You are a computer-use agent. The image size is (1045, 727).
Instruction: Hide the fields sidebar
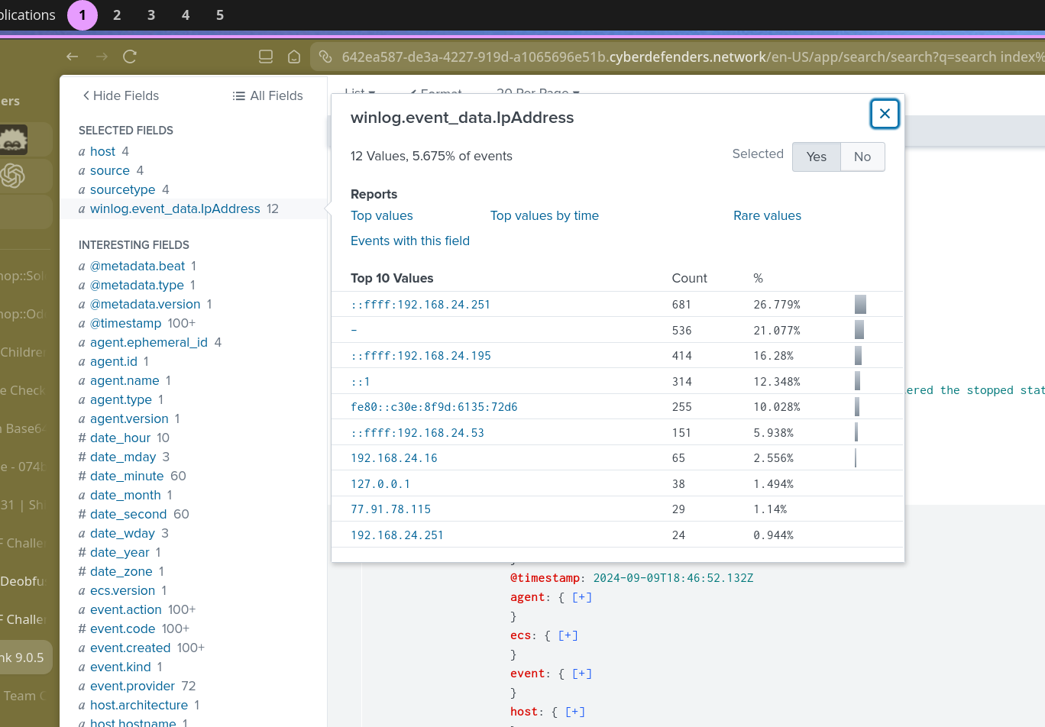coord(121,95)
